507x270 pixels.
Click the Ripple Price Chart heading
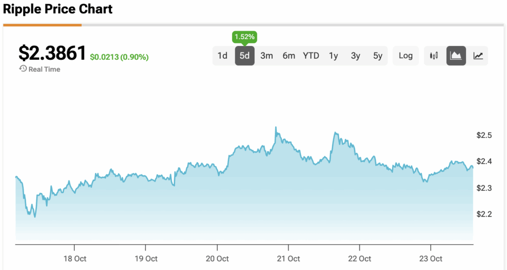coord(58,9)
